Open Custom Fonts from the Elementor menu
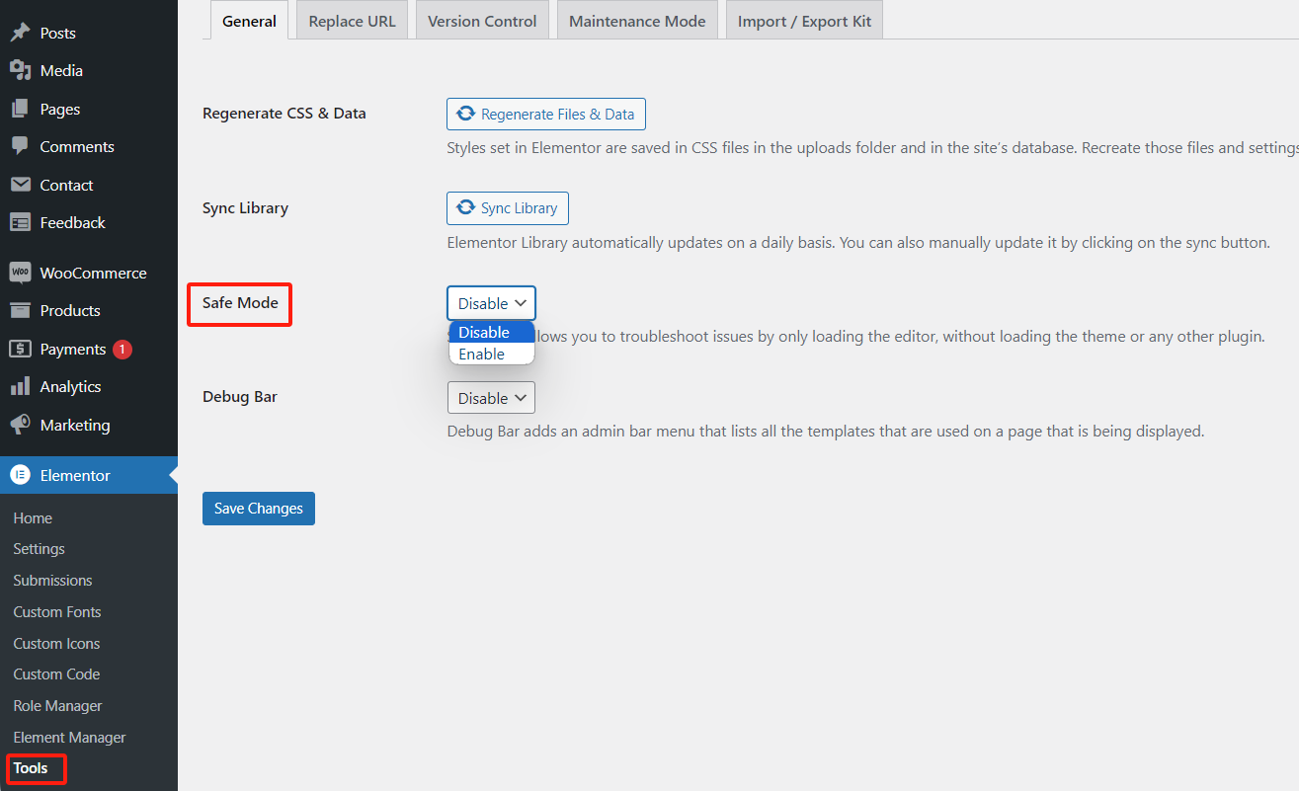Viewport: 1299px width, 791px height. tap(56, 611)
